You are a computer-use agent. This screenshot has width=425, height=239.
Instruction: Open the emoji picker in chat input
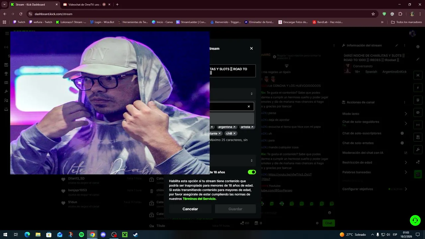(x=329, y=213)
